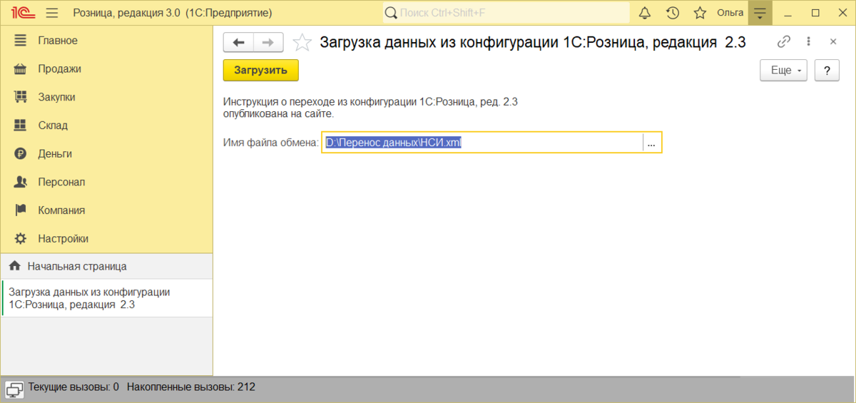Click the Закупки cart icon
This screenshot has width=856, height=403.
[x=21, y=97]
